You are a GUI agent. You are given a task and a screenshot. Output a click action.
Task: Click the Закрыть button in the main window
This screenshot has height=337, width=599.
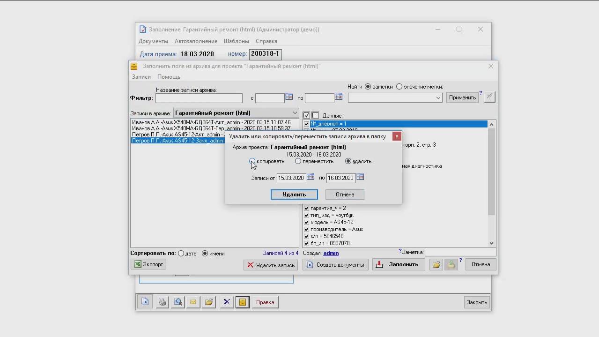[477, 302]
